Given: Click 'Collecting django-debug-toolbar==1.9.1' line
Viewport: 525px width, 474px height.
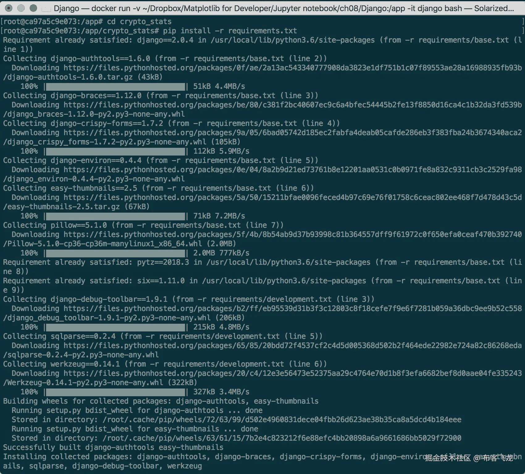Looking at the screenshot, I should coord(189,299).
